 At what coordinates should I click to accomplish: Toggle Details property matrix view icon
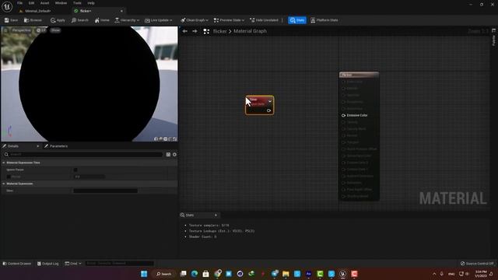coord(168,154)
